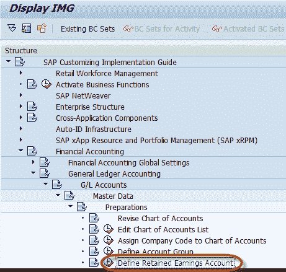Open documentation icon for G/L Accounts
The width and height of the screenshot is (286, 272).
pyautogui.click(x=57, y=185)
